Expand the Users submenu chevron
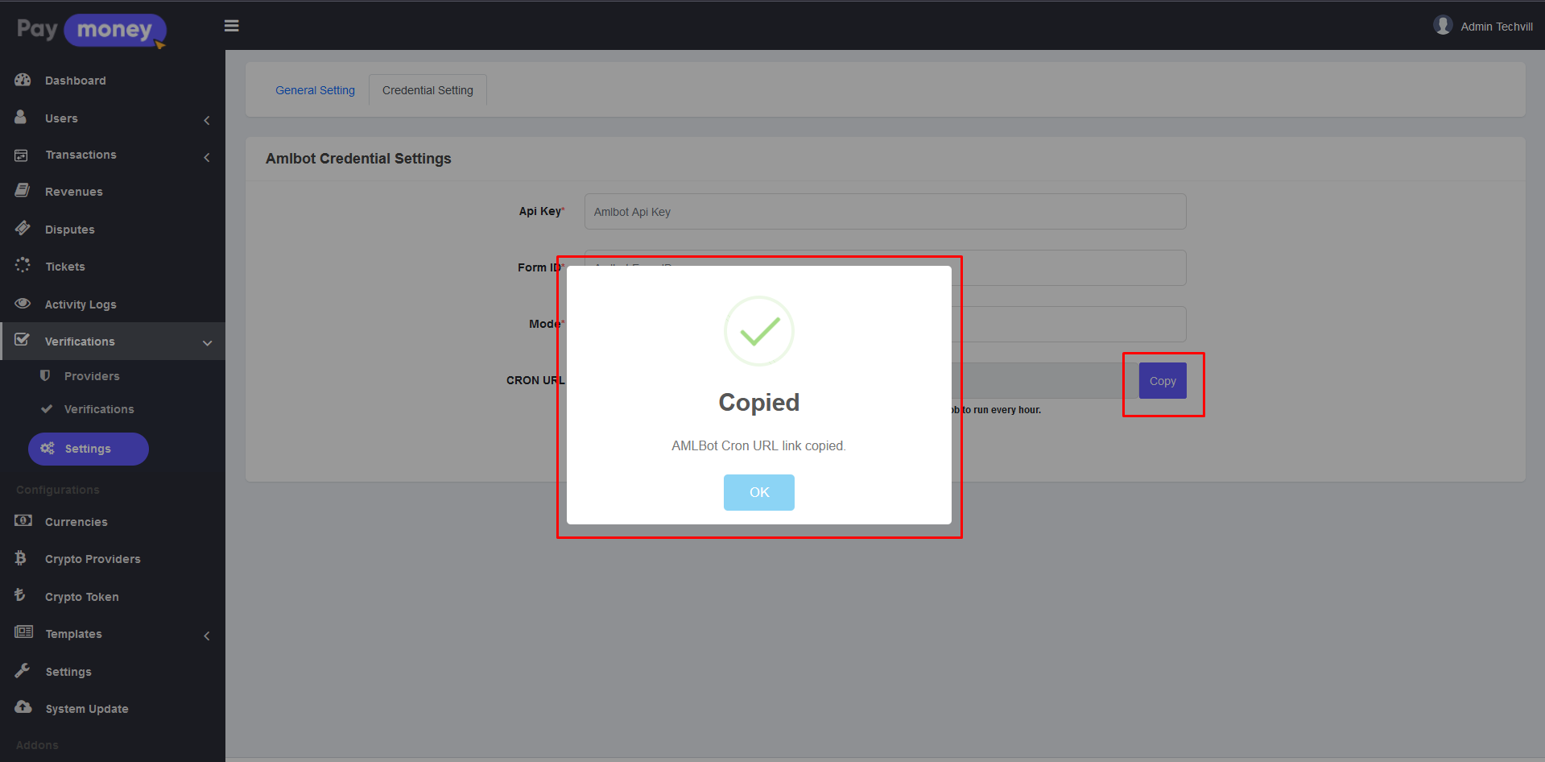Viewport: 1545px width, 762px height. pyautogui.click(x=207, y=120)
